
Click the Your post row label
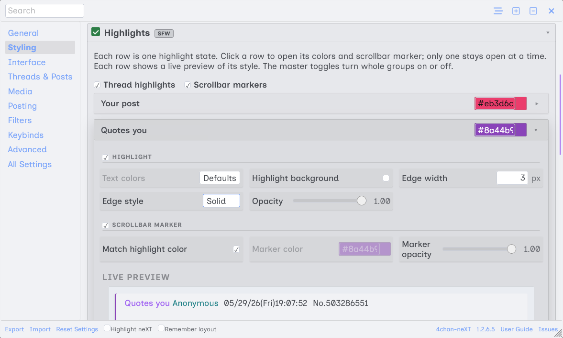(x=120, y=103)
